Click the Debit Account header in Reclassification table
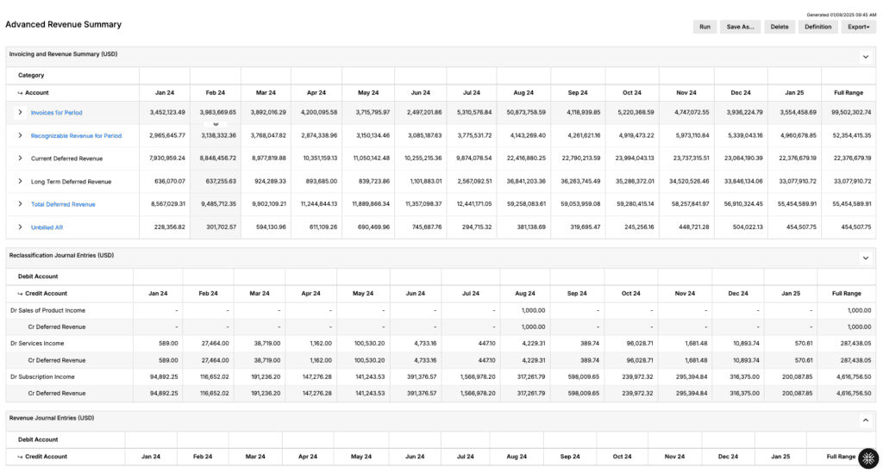The height and width of the screenshot is (473, 883). pyautogui.click(x=38, y=277)
